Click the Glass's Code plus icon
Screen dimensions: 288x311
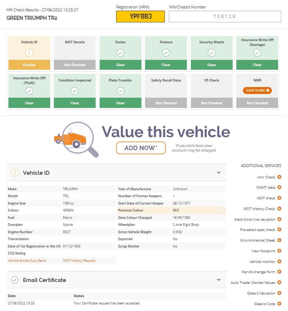pos(279,303)
